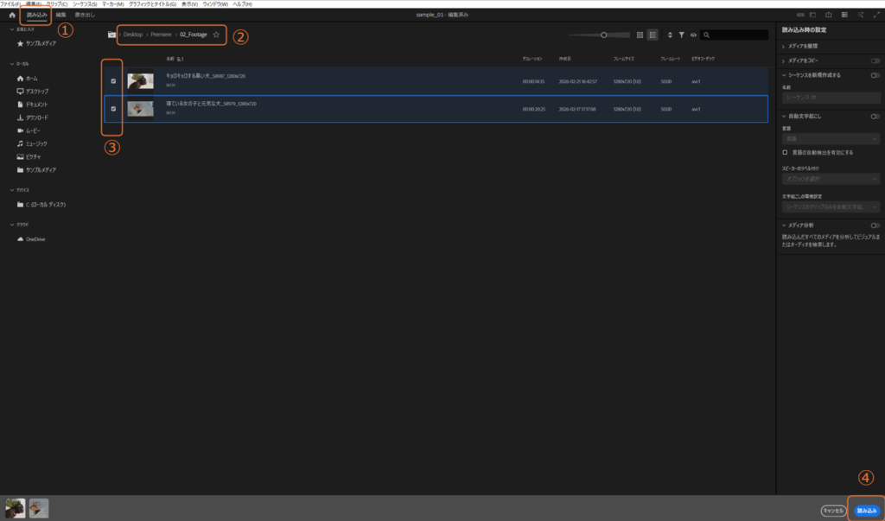Click the Home icon in the header
This screenshot has width=885, height=521.
pos(11,16)
